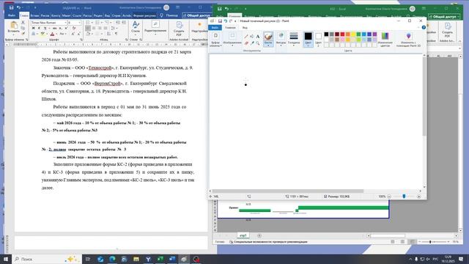The height and width of the screenshot is (264, 469).
Task: Click Undo icon in Word title bar
Action: pos(18,7)
